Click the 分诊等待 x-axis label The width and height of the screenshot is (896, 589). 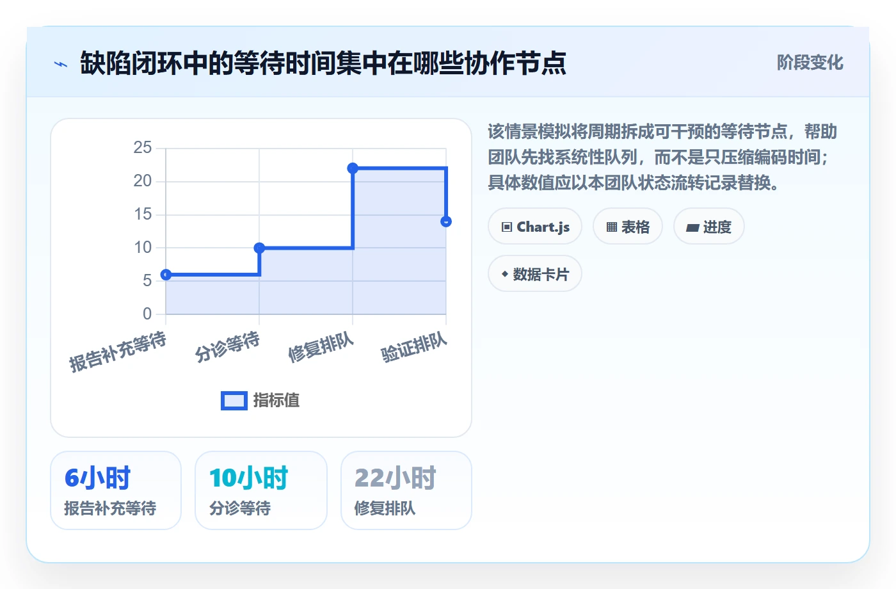click(x=228, y=347)
